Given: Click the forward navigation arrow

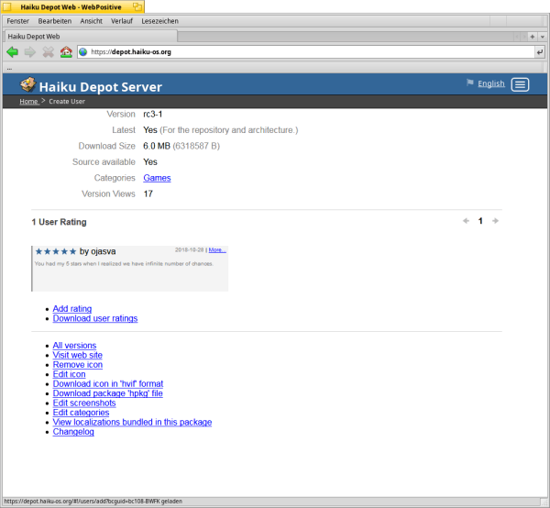Looking at the screenshot, I should (29, 52).
